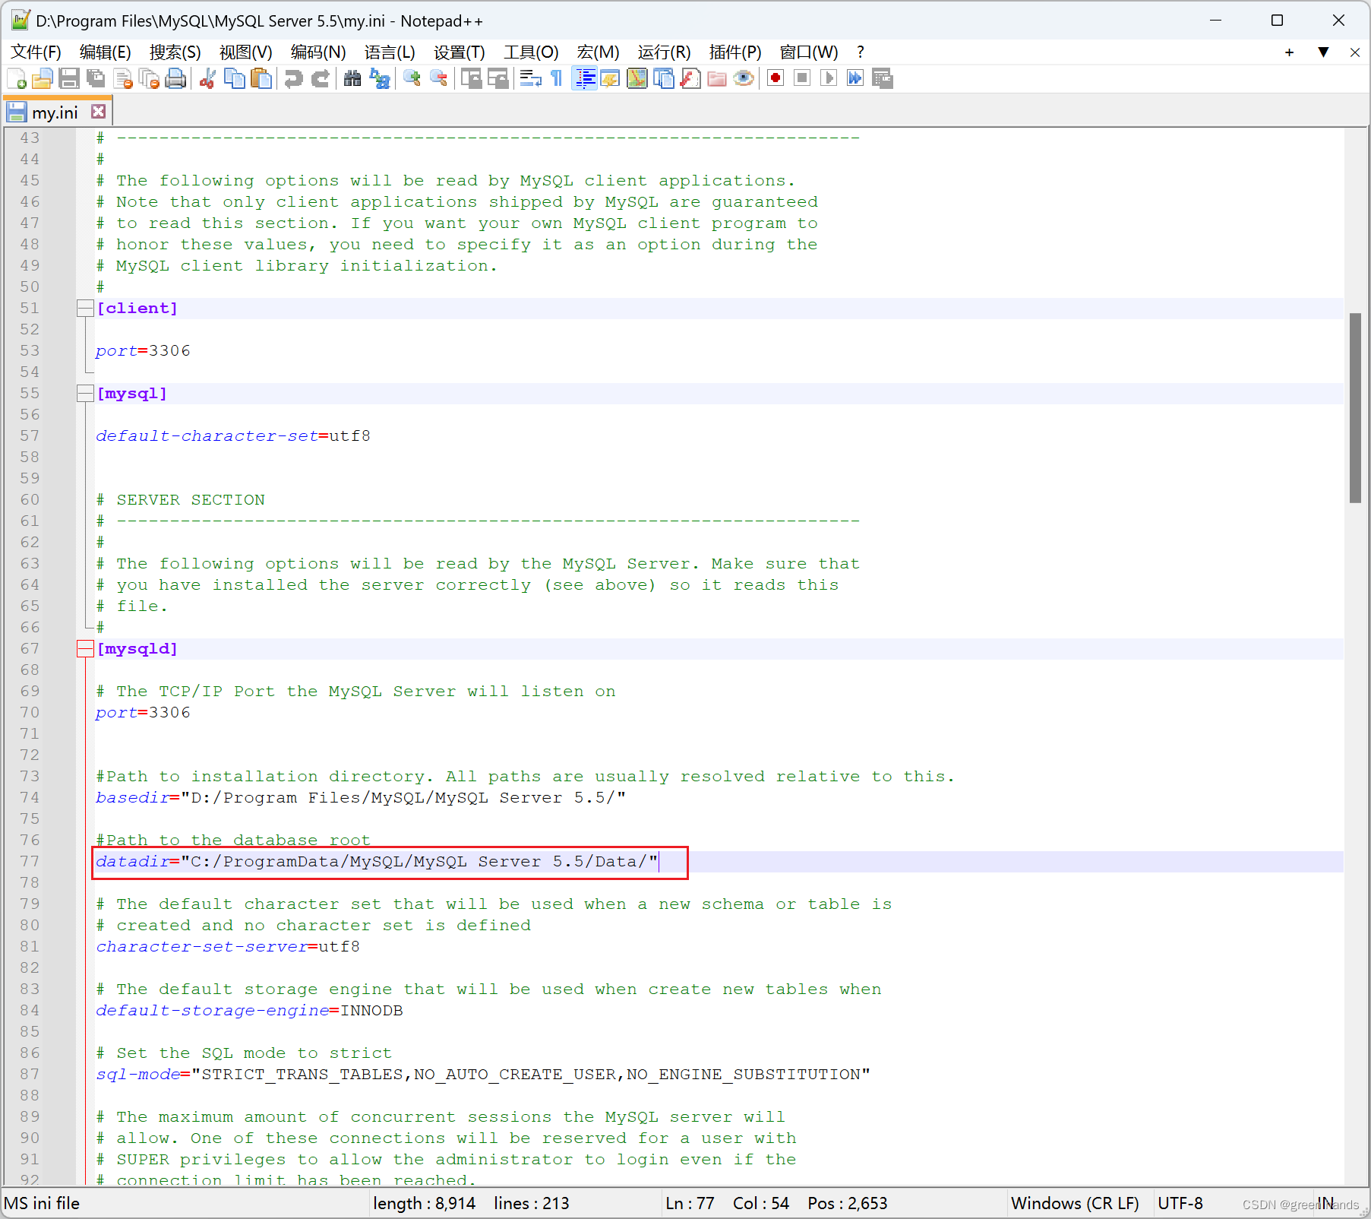Open the 插件(P) menu
This screenshot has width=1371, height=1219.
pyautogui.click(x=734, y=52)
